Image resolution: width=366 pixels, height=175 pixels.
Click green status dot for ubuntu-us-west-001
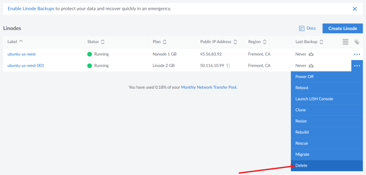pos(90,66)
